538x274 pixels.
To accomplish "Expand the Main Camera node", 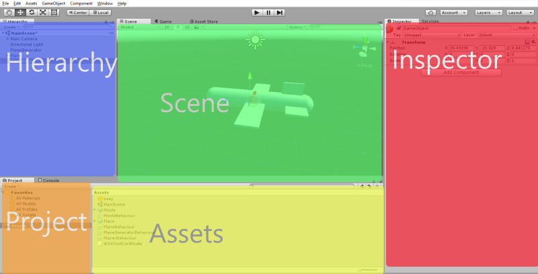I will pos(8,39).
